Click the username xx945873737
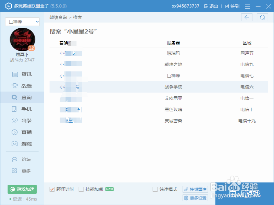This screenshot has height=205, width=274. (185, 6)
